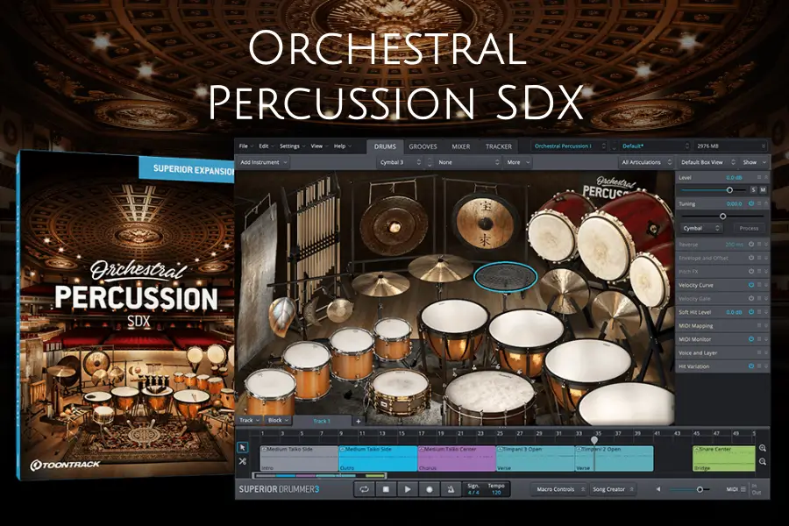Screen dimensions: 789x526
Task: Expand the Voice and Layer section
Action: (x=766, y=352)
